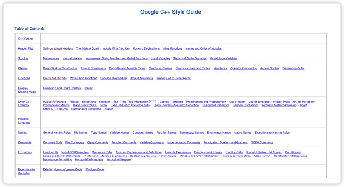The width and height of the screenshot is (344, 187).
Task: Open Static and Global Variables link
Action: click(190, 58)
